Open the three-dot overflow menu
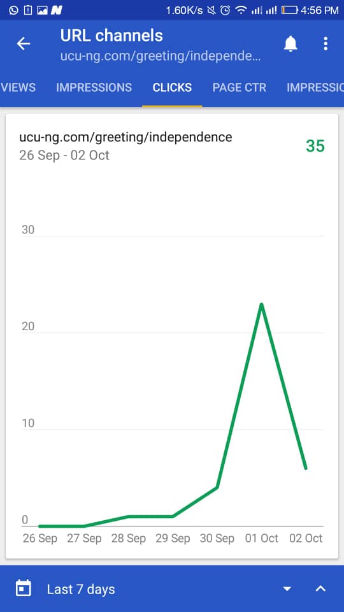 [326, 44]
